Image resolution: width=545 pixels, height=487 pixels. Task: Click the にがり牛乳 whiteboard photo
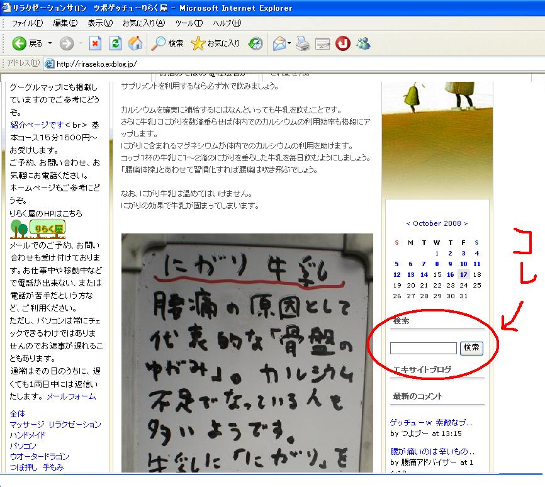tap(247, 353)
